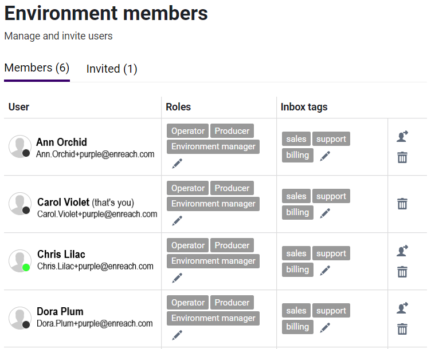The width and height of the screenshot is (431, 349).
Task: Click Dora Plum's name
Action: pos(60,312)
